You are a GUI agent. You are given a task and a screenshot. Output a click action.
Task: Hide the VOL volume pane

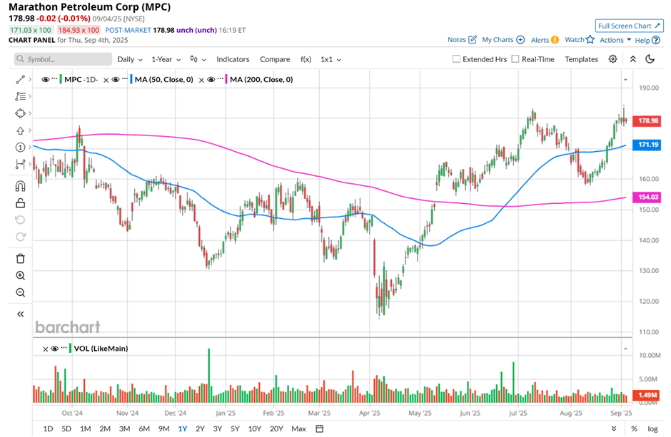[55, 349]
